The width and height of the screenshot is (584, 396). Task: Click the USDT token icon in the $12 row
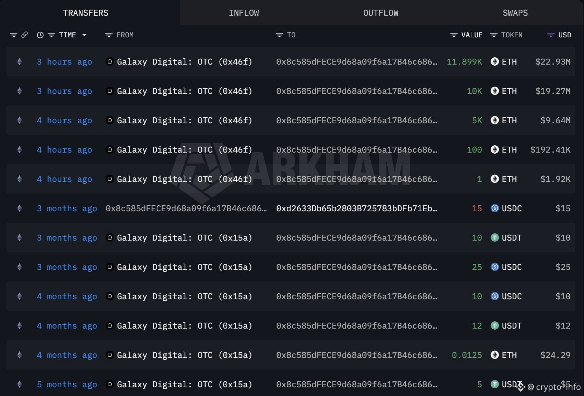(494, 326)
